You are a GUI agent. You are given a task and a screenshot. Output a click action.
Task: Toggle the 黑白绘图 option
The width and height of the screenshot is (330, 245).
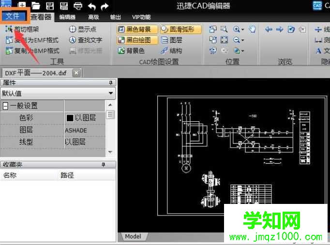coord(137,40)
